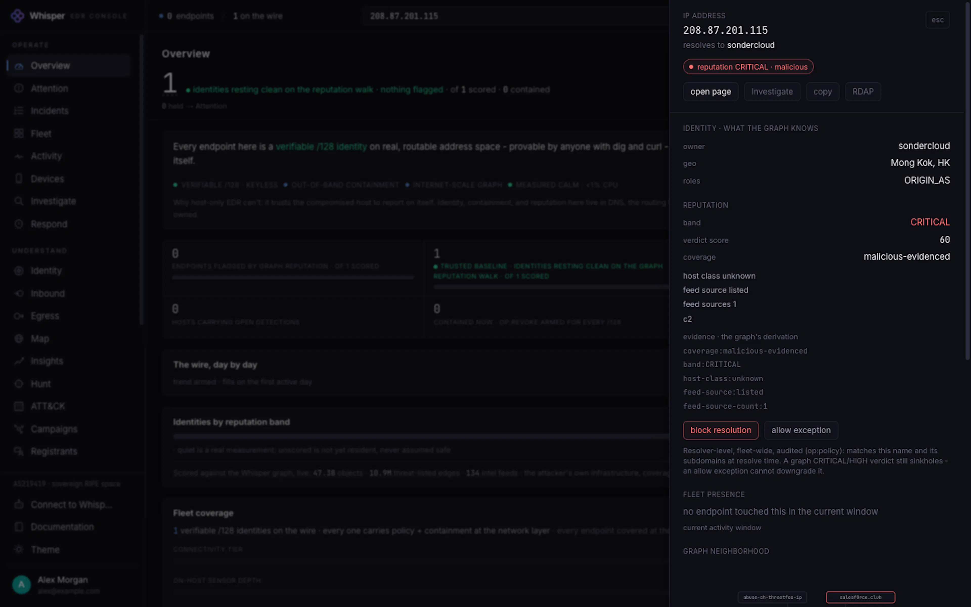Select the salesf0rce.club graph node

(860, 597)
